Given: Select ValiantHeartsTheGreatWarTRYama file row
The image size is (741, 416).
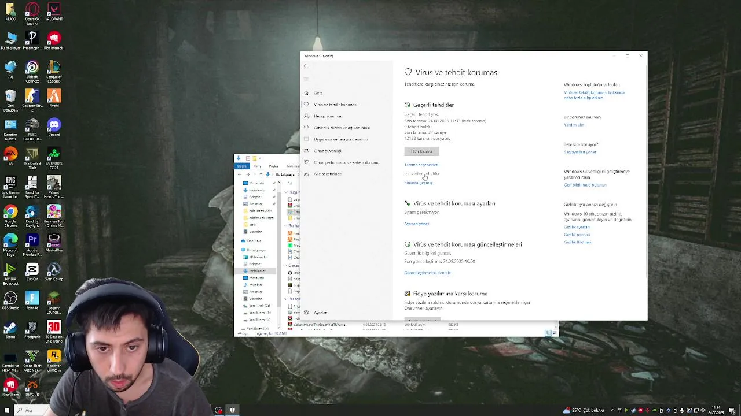Looking at the screenshot, I should [423, 325].
